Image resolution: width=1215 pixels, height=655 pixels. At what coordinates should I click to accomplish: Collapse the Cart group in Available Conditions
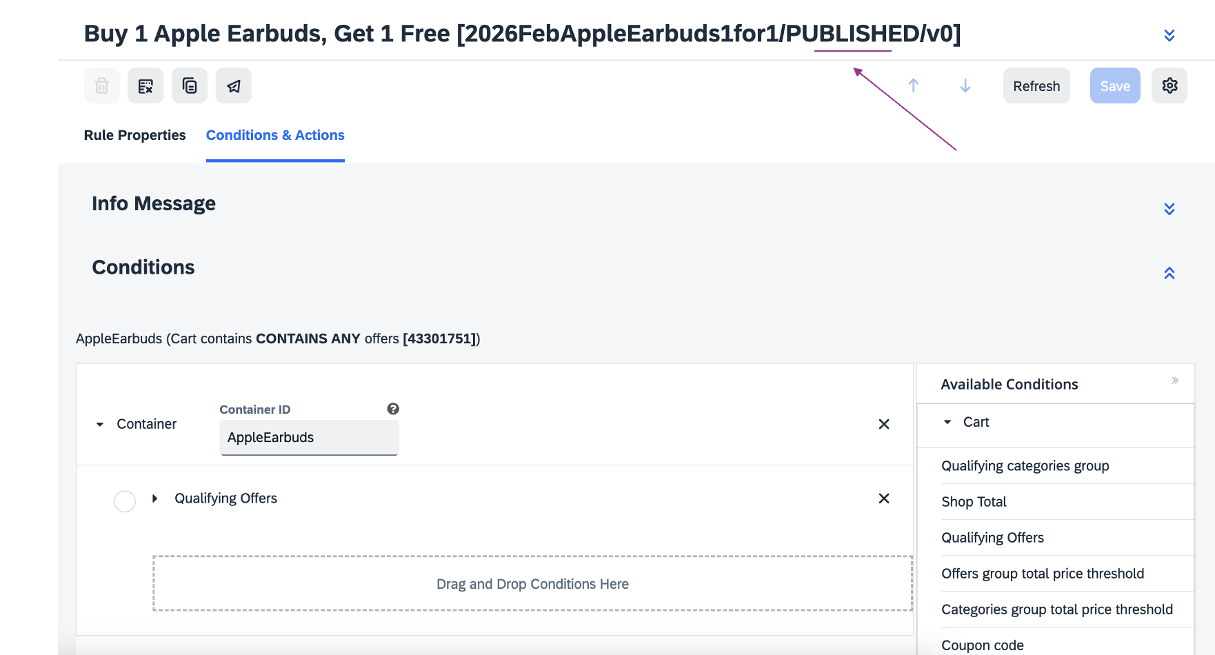tap(947, 422)
